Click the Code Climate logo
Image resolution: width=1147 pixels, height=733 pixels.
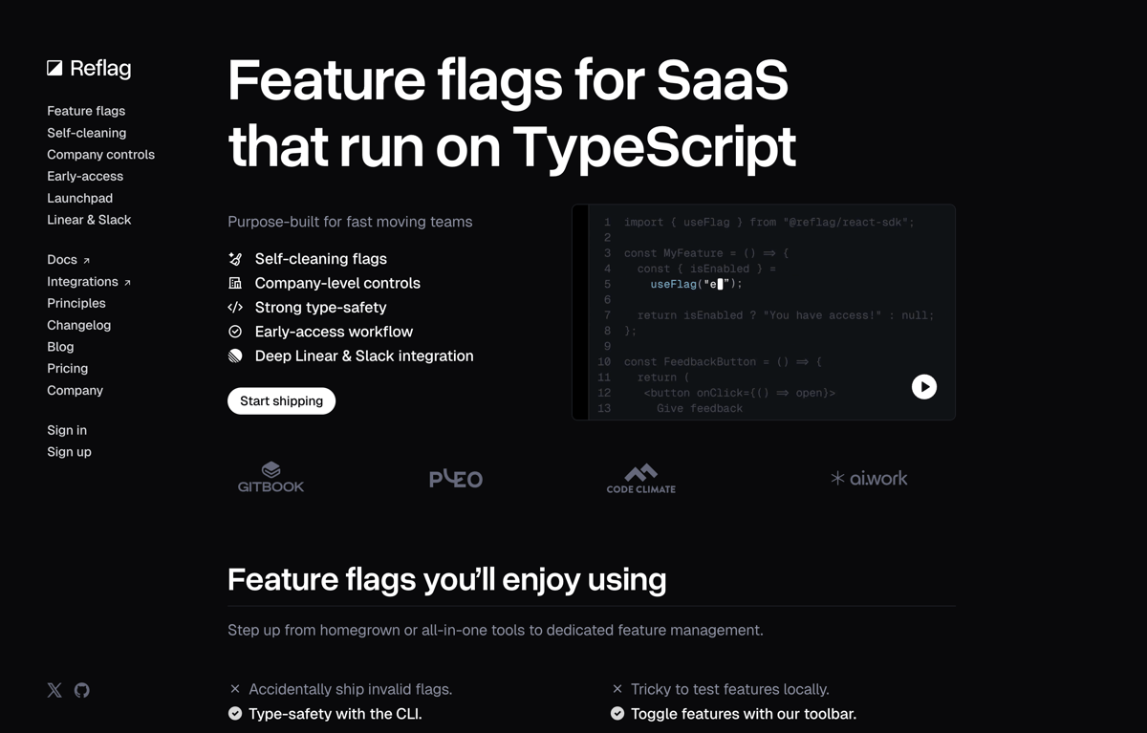(x=640, y=478)
